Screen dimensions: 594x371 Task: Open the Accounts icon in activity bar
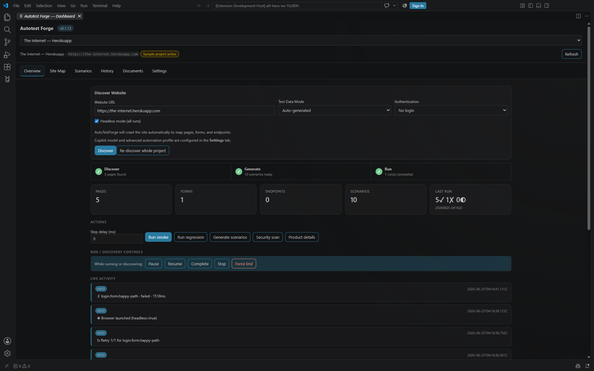pyautogui.click(x=7, y=341)
